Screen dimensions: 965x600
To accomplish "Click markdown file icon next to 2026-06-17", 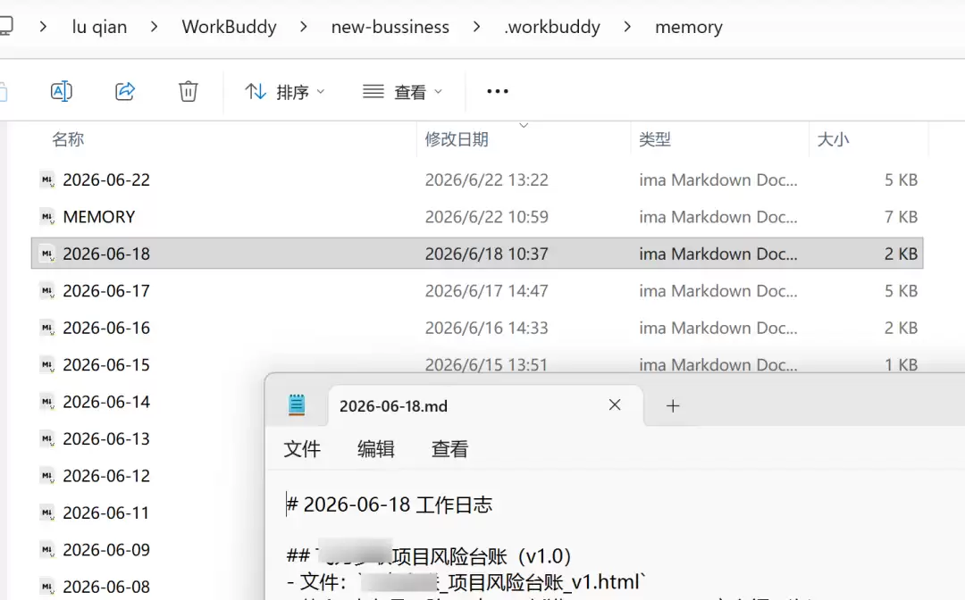I will point(47,291).
